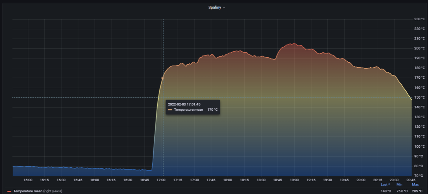428x194 pixels.
Task: Click the 205 °C Max value in the legend
Action: 417,191
